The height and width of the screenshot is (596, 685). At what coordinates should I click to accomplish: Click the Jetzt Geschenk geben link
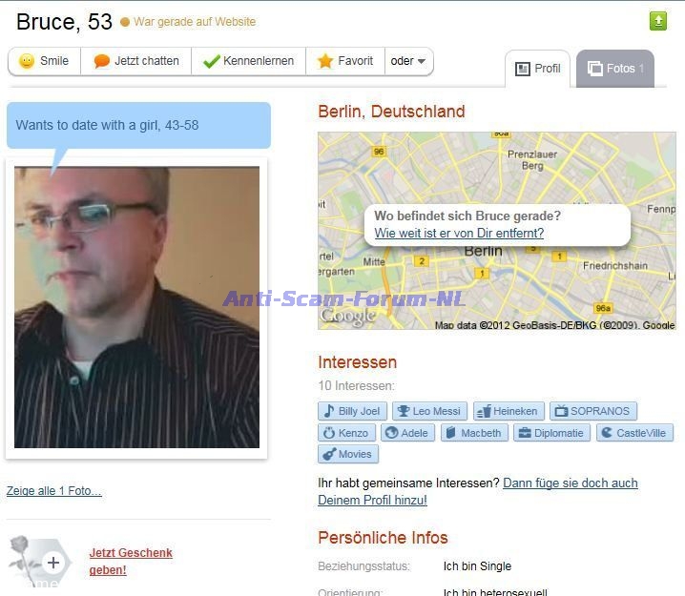click(x=131, y=561)
